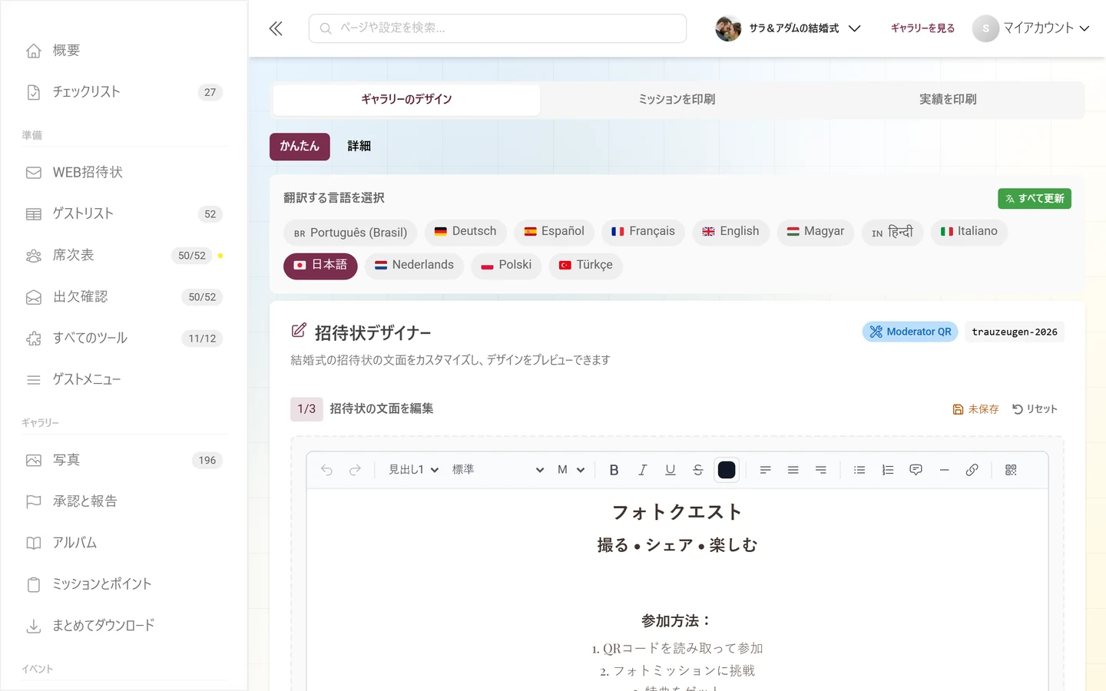Viewport: 1106px width, 691px height.
Task: Open まとめてダウンロード in the sidebar
Action: (124, 626)
